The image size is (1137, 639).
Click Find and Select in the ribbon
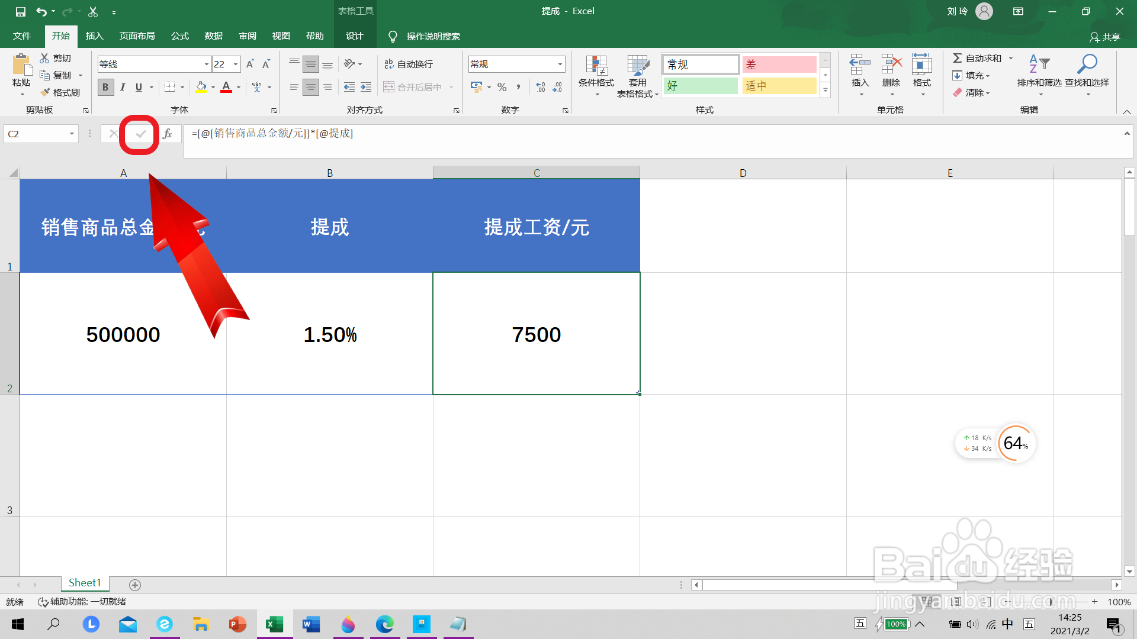[1087, 76]
